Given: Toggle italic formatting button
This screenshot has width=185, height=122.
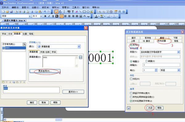Looking at the screenshot, I should point(49,16).
